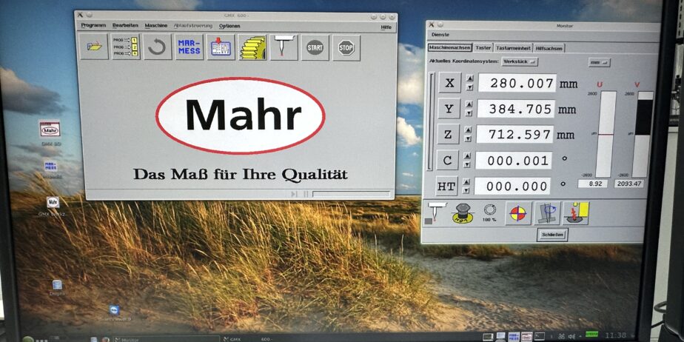Click the circular arrow repeat icon
Image resolution: width=684 pixels, height=342 pixels.
[157, 47]
